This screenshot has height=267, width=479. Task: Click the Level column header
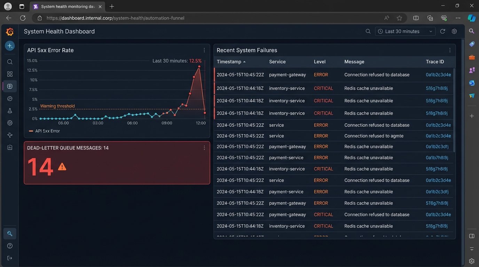click(320, 62)
